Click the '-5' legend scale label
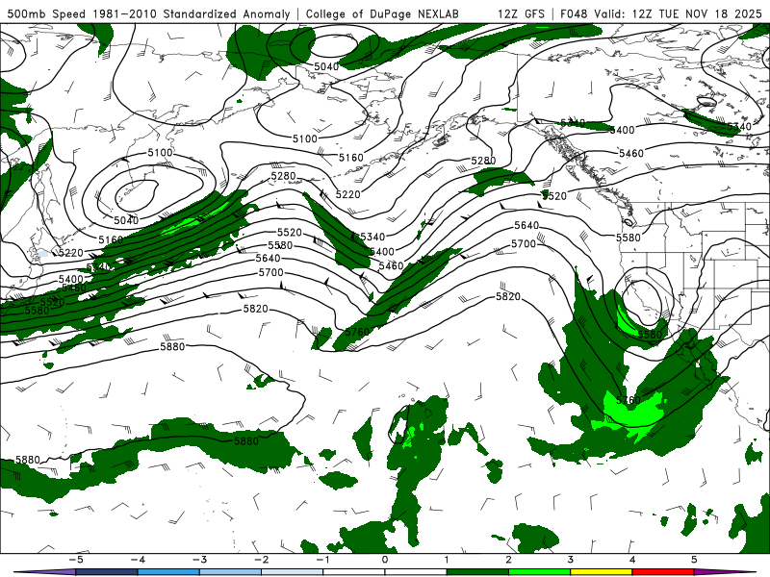The height and width of the screenshot is (577, 770). click(x=76, y=560)
